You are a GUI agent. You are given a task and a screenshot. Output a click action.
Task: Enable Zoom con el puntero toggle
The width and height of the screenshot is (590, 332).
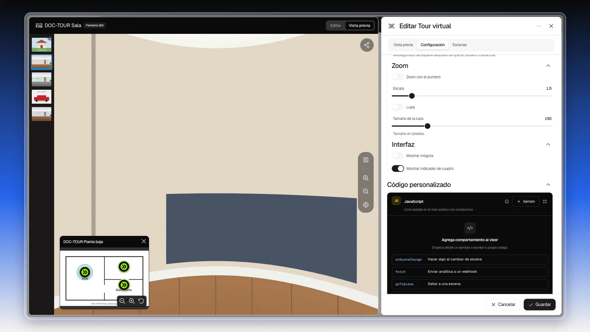coord(398,77)
